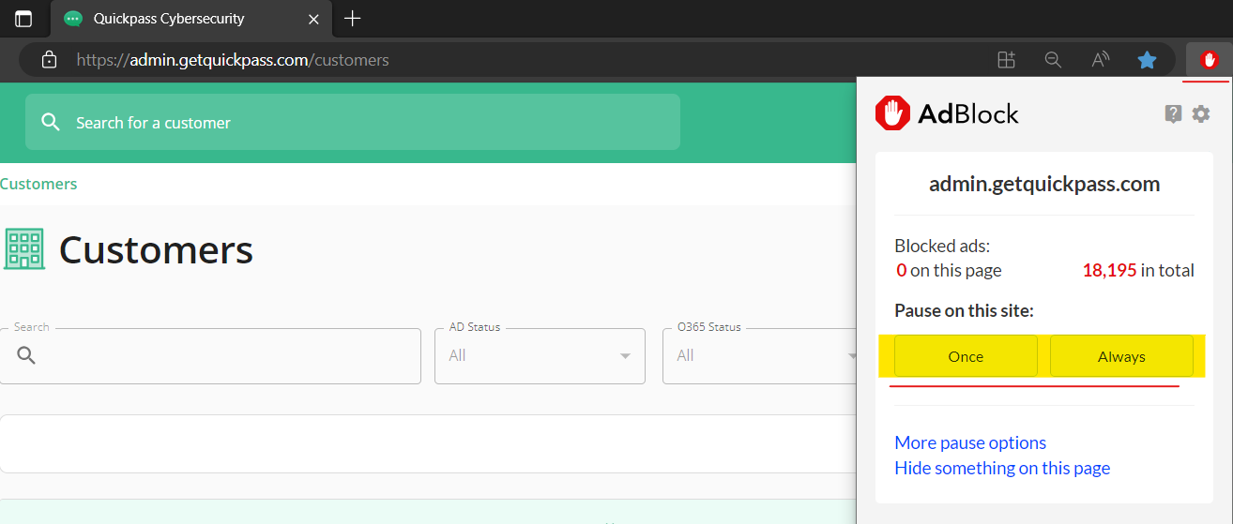Screen dimensions: 1233x524
Task: Expand the AD Status dropdown
Action: (540, 355)
